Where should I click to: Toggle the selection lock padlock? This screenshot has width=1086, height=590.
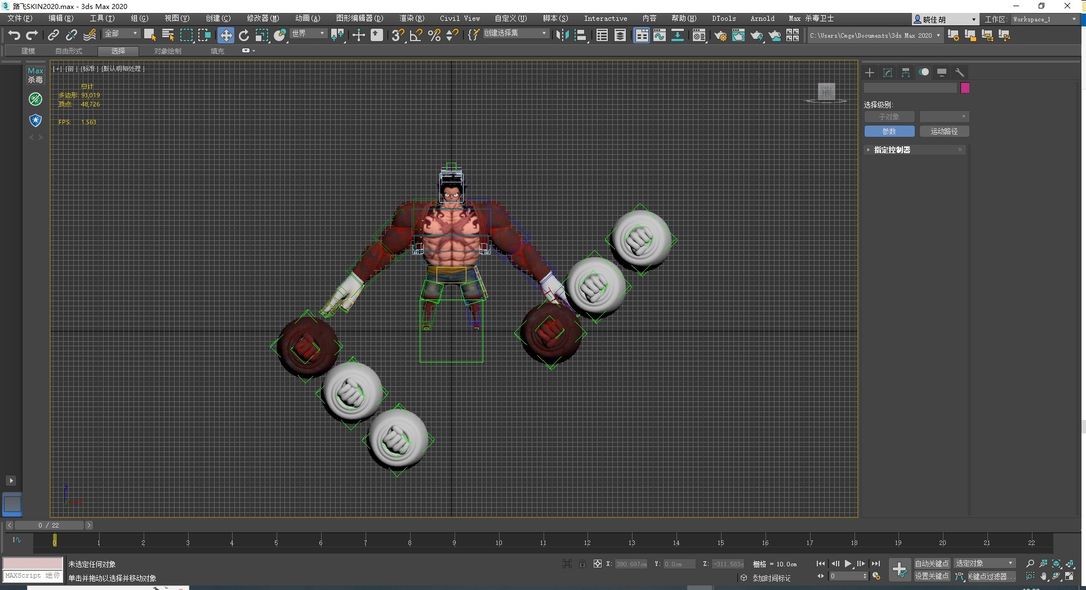[x=582, y=564]
